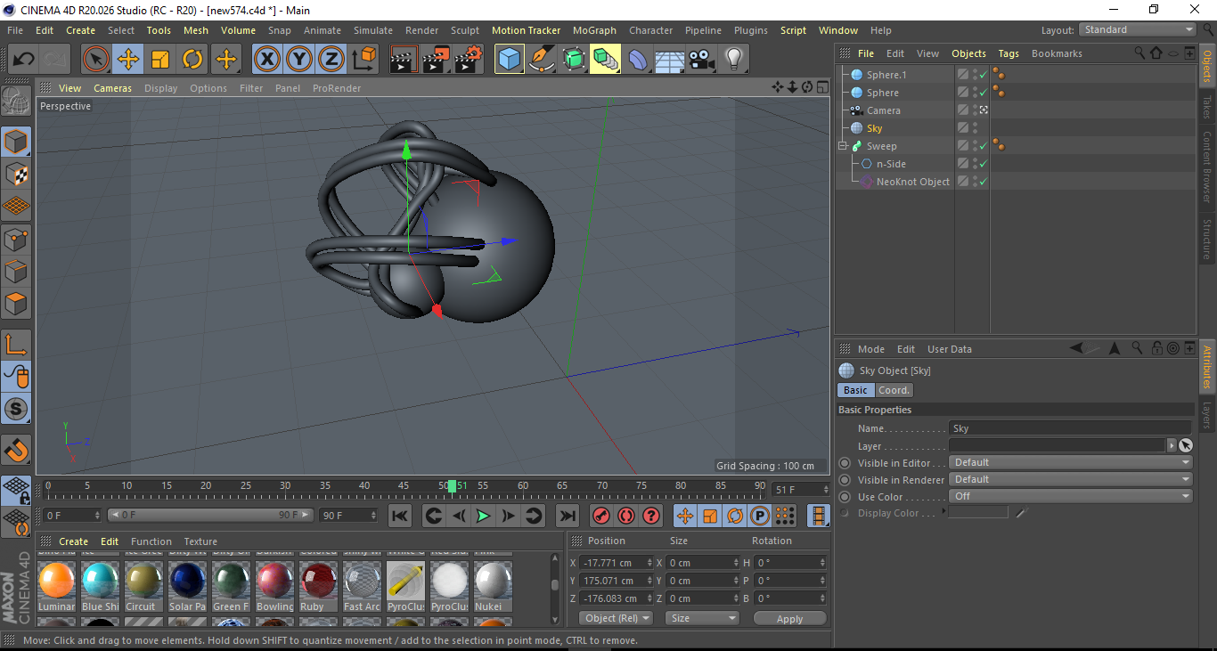This screenshot has height=651, width=1217.
Task: Click the X position field
Action: pos(617,563)
